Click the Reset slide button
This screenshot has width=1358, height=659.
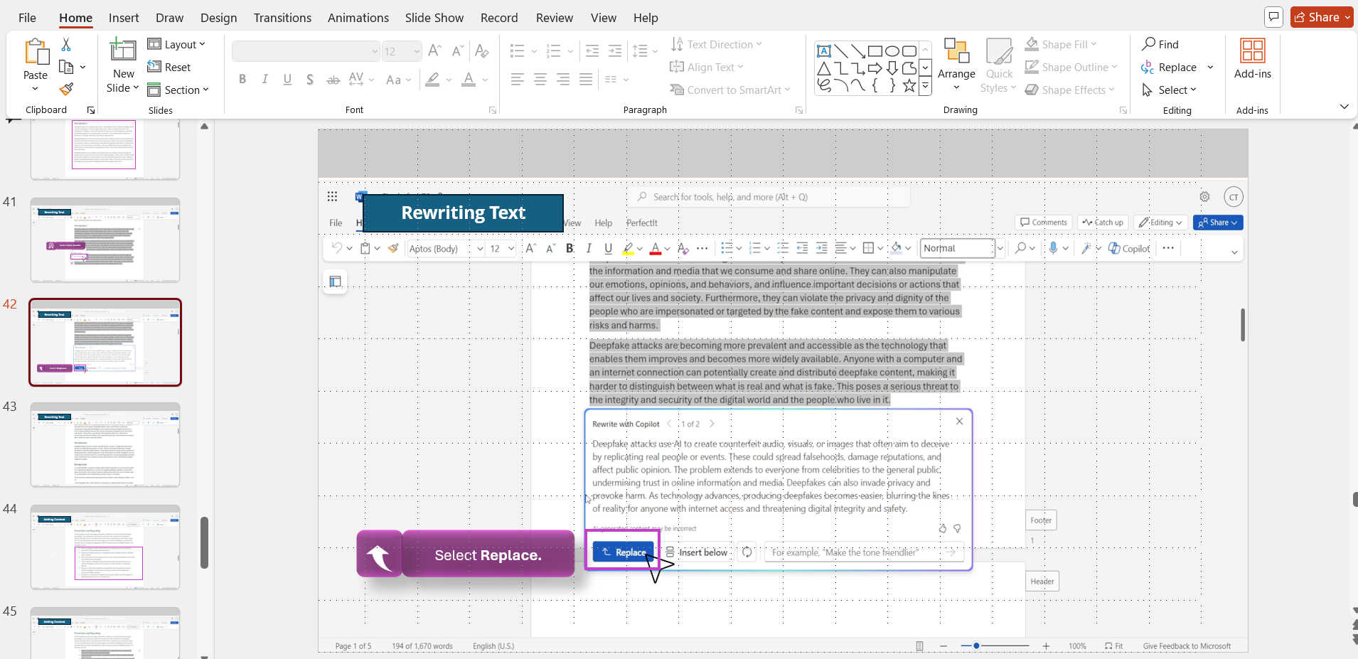click(x=169, y=67)
